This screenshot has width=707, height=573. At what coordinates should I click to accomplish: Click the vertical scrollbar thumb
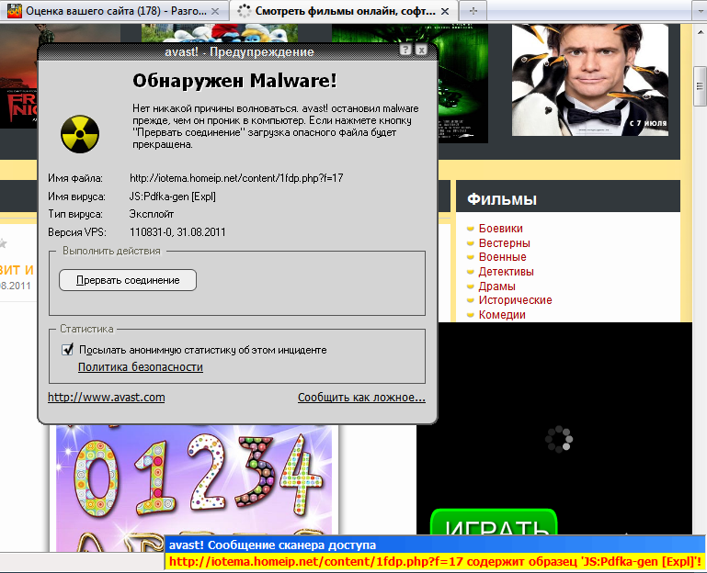point(701,85)
